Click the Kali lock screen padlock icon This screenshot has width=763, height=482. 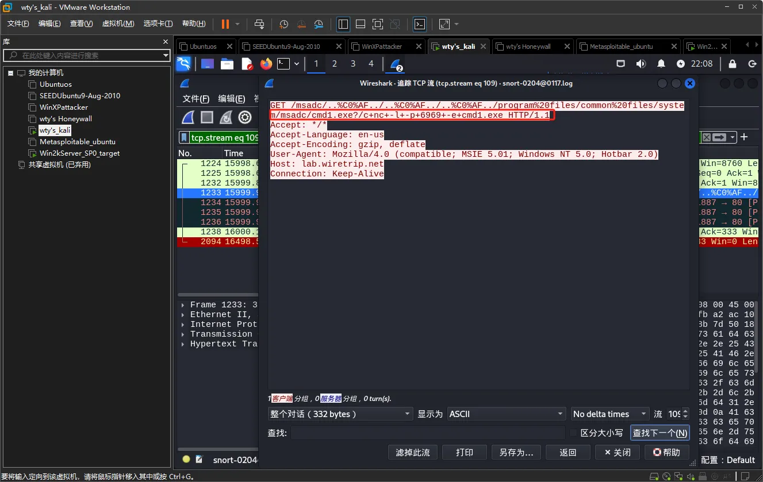(733, 64)
